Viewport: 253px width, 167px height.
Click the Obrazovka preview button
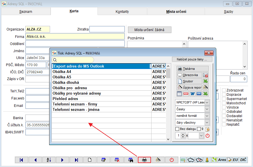point(189,75)
